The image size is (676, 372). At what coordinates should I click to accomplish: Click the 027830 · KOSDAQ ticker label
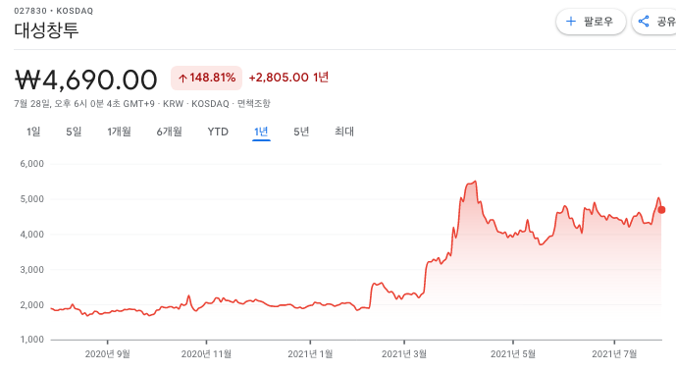[x=53, y=11]
